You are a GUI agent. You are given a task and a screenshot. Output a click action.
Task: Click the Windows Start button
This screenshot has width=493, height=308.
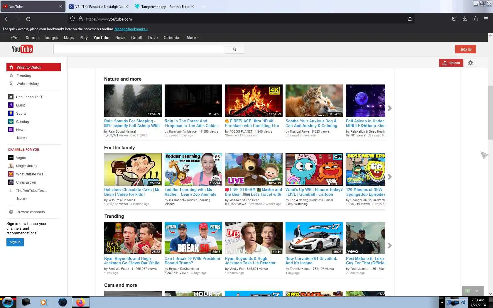[x=8, y=302]
